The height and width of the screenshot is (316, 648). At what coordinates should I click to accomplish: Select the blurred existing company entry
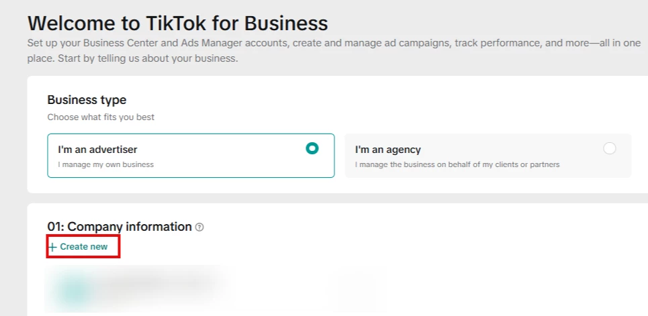point(154,288)
